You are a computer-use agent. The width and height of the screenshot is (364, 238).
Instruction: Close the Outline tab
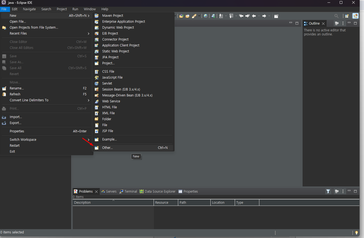point(323,24)
